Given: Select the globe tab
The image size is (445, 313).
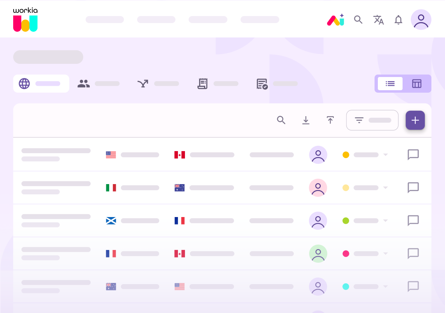Looking at the screenshot, I should (41, 84).
